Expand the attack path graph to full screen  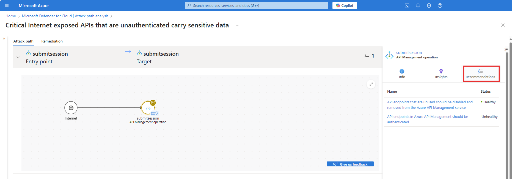371,84
